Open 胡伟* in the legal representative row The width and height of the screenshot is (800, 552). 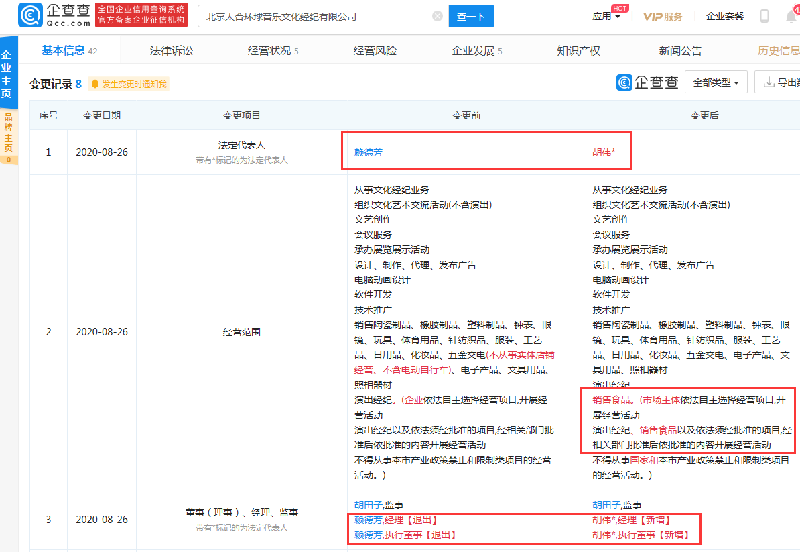[604, 152]
